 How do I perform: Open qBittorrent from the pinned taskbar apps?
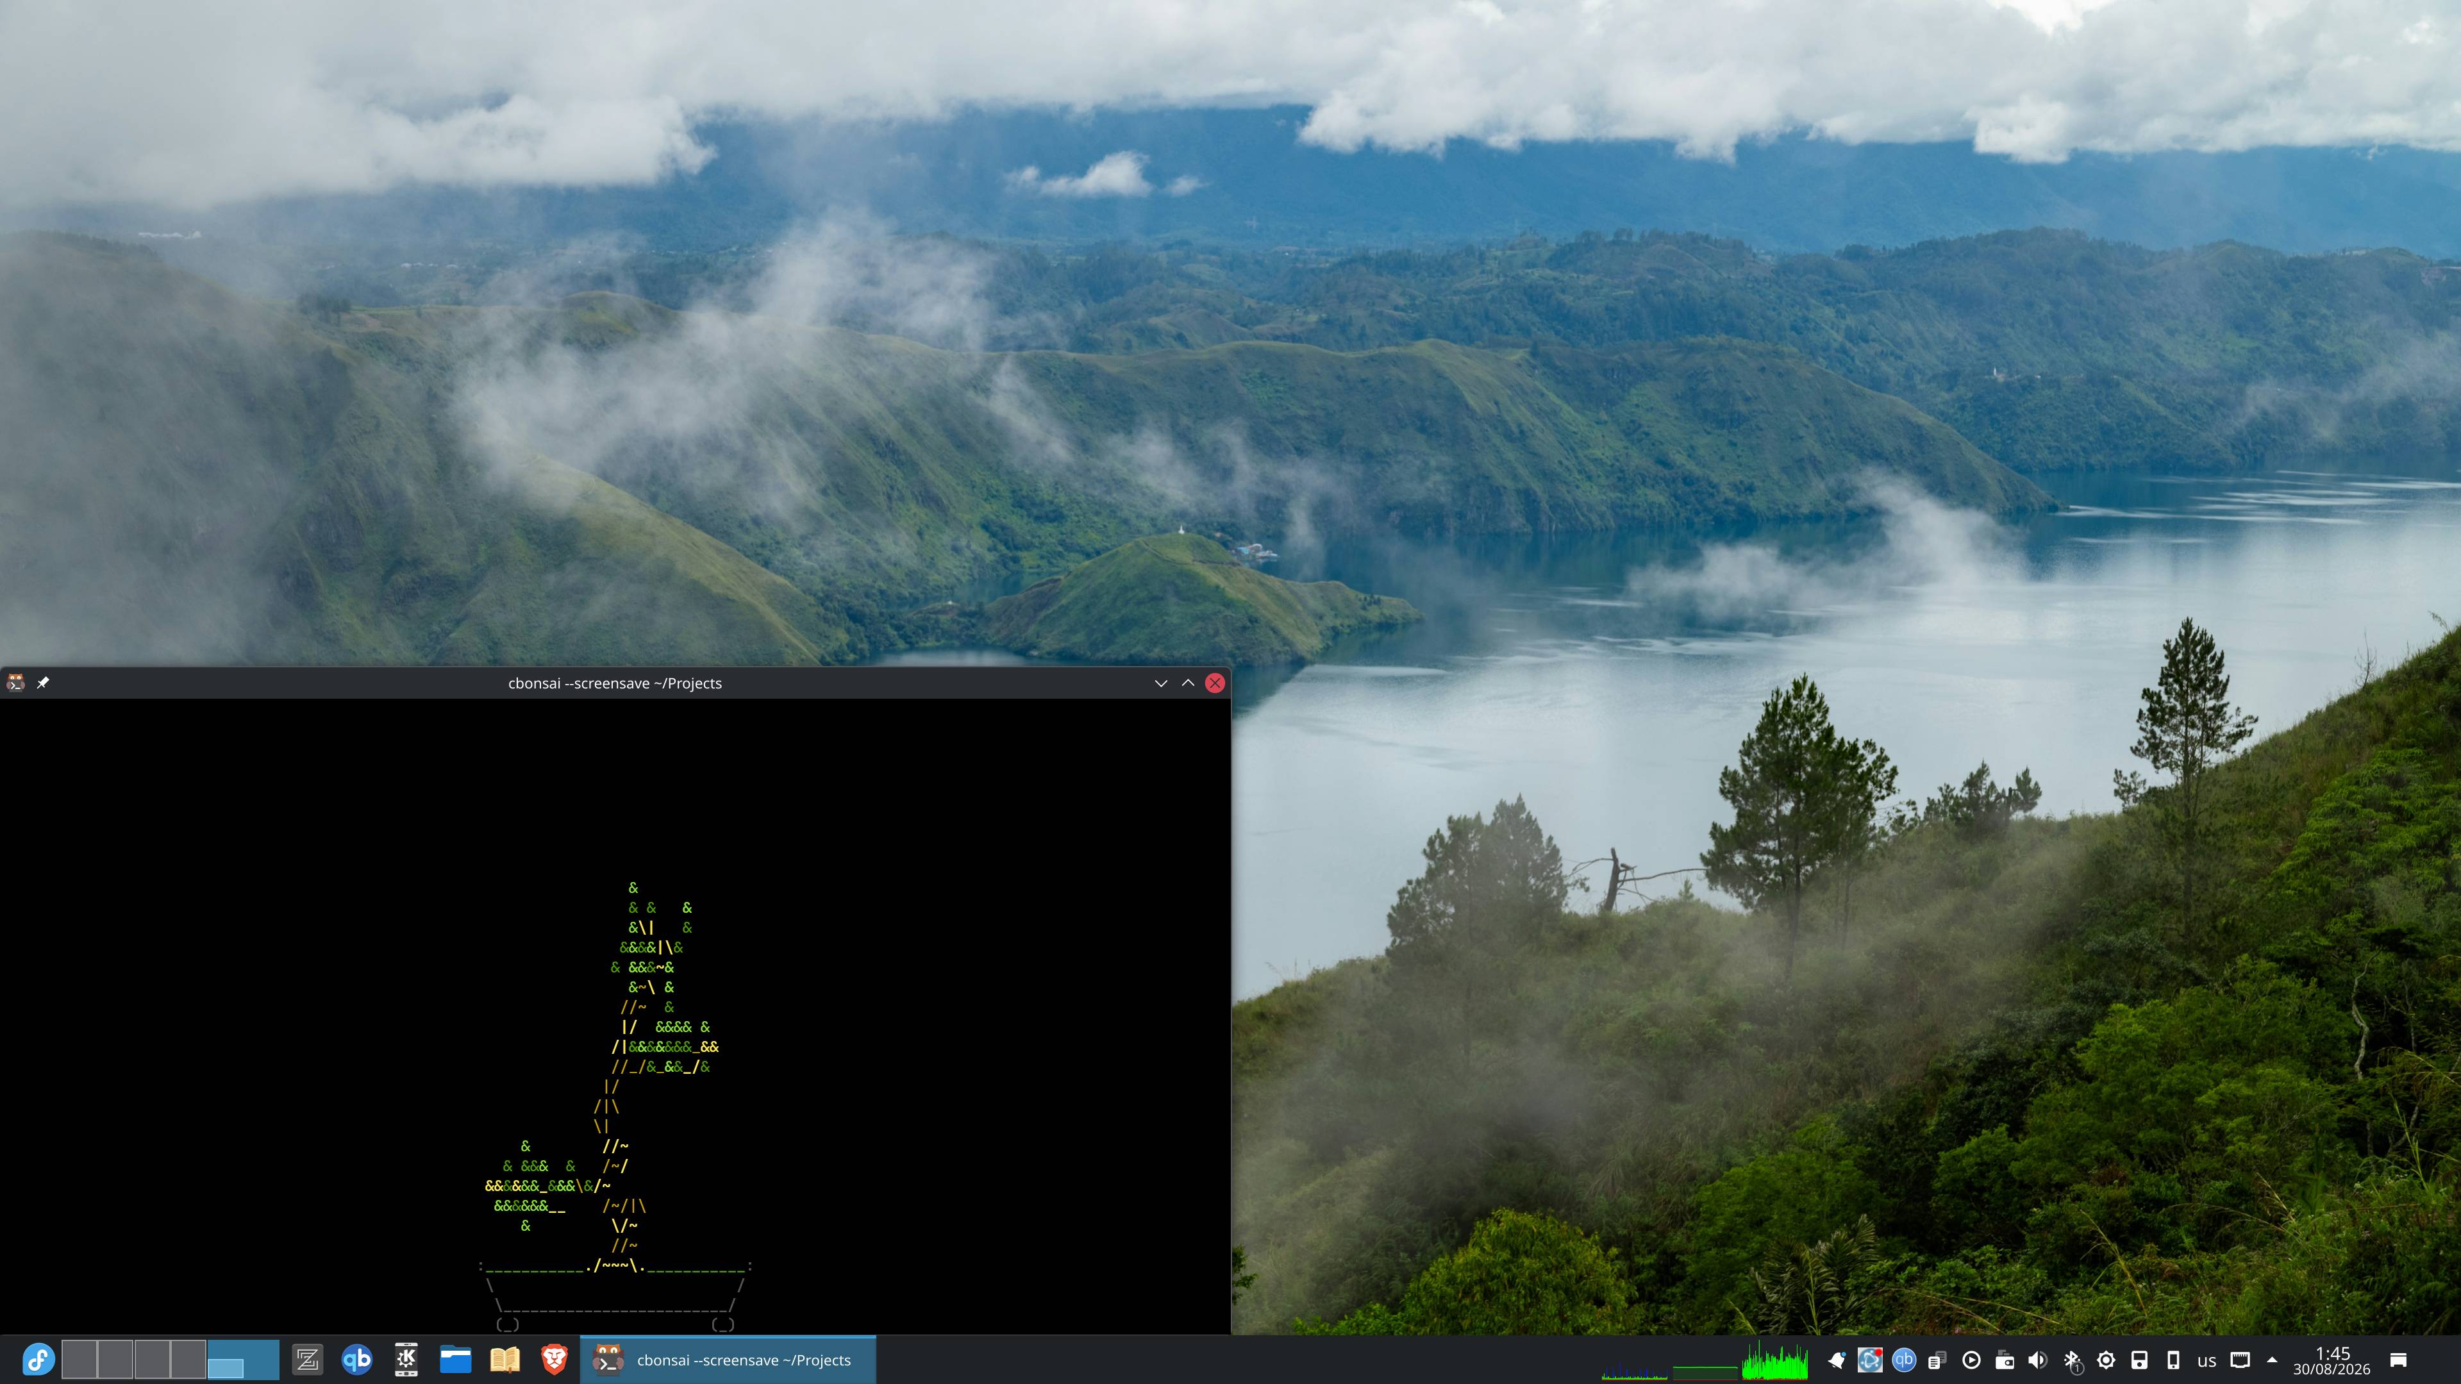tap(356, 1359)
